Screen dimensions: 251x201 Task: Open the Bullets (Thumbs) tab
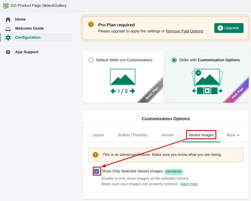(x=133, y=135)
